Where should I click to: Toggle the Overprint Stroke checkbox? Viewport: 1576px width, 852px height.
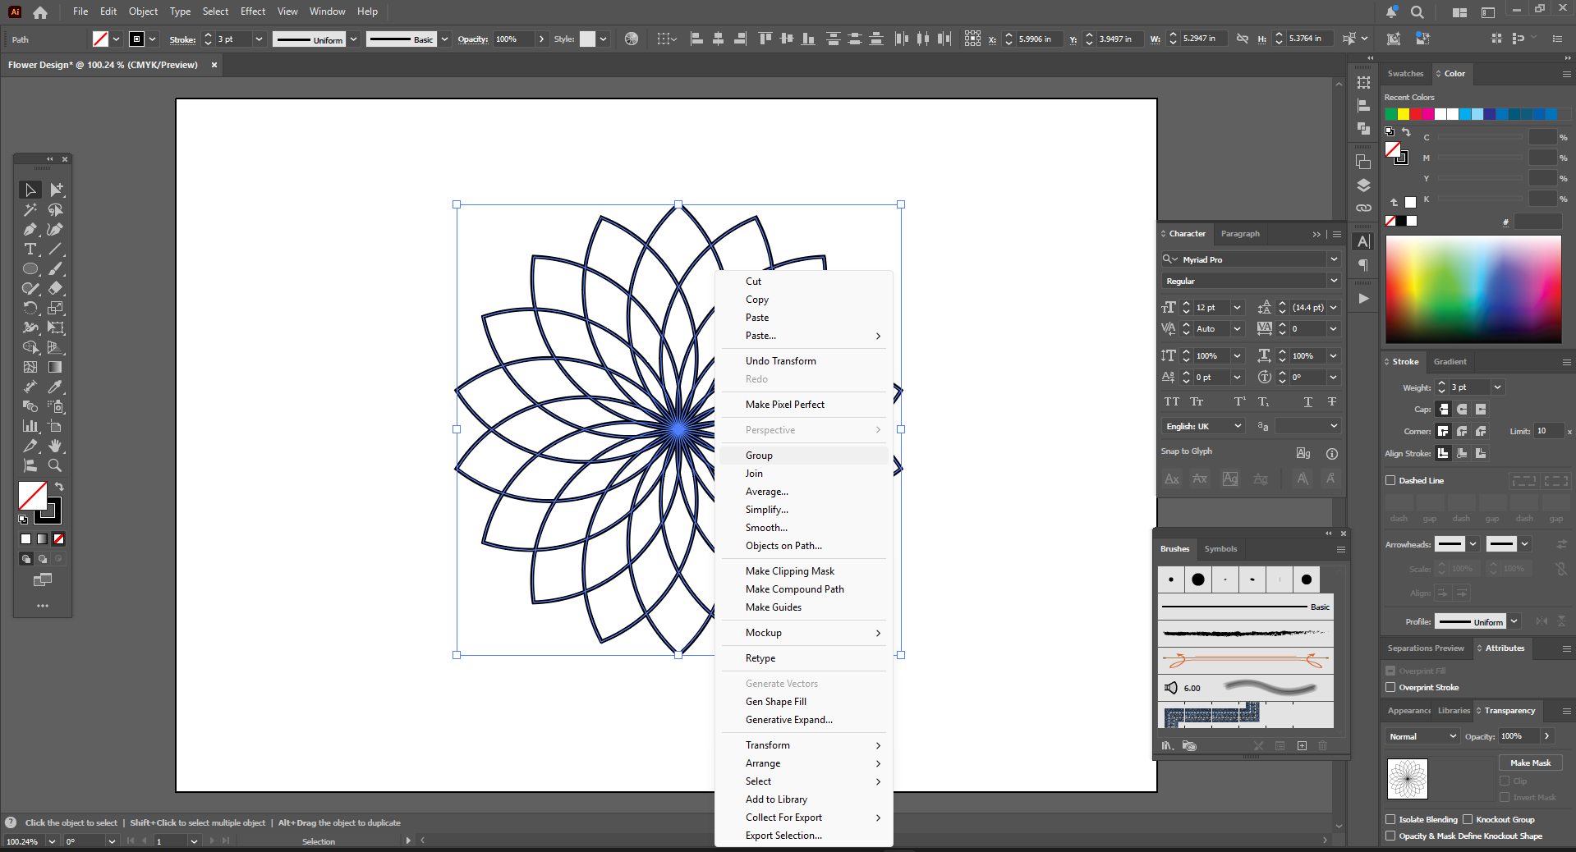(x=1390, y=688)
